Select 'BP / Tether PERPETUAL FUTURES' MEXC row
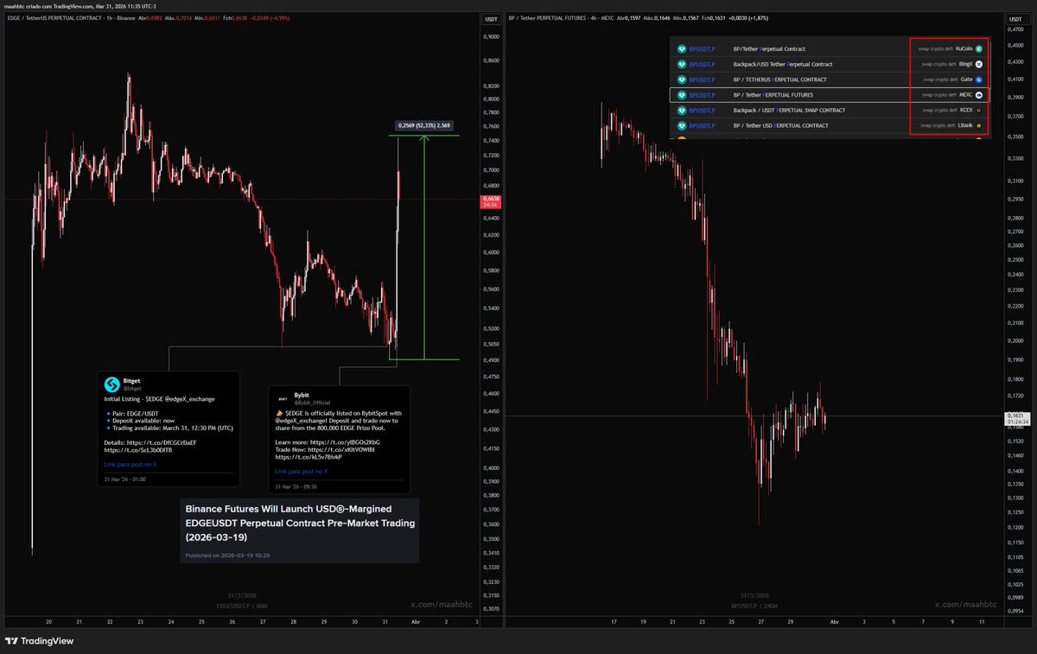This screenshot has width=1037, height=654. [830, 95]
